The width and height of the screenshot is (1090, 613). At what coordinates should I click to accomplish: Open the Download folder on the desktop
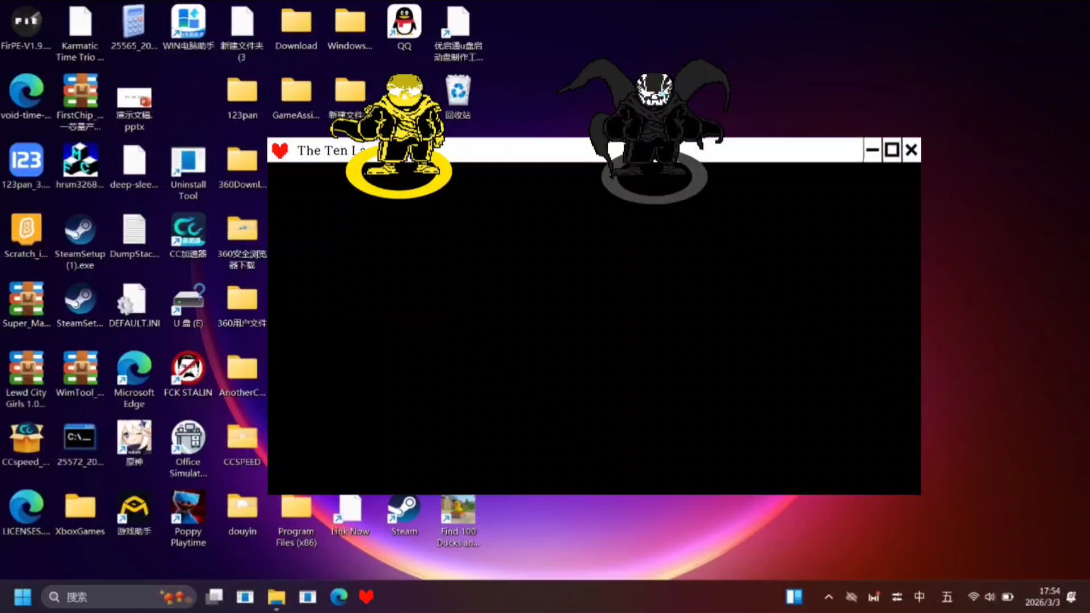pos(296,22)
